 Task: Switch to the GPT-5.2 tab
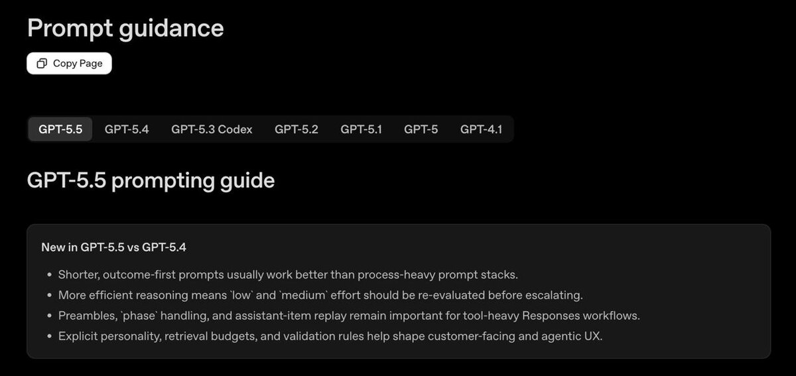click(296, 129)
